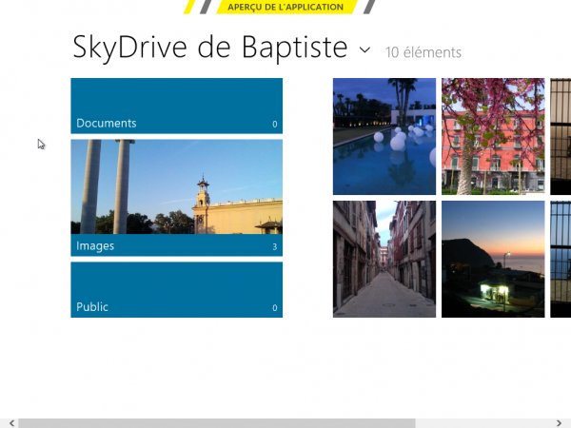Expand the chevron beside SkyDrive de Baptiste
Viewport: 571px width, 428px height.
pos(364,49)
